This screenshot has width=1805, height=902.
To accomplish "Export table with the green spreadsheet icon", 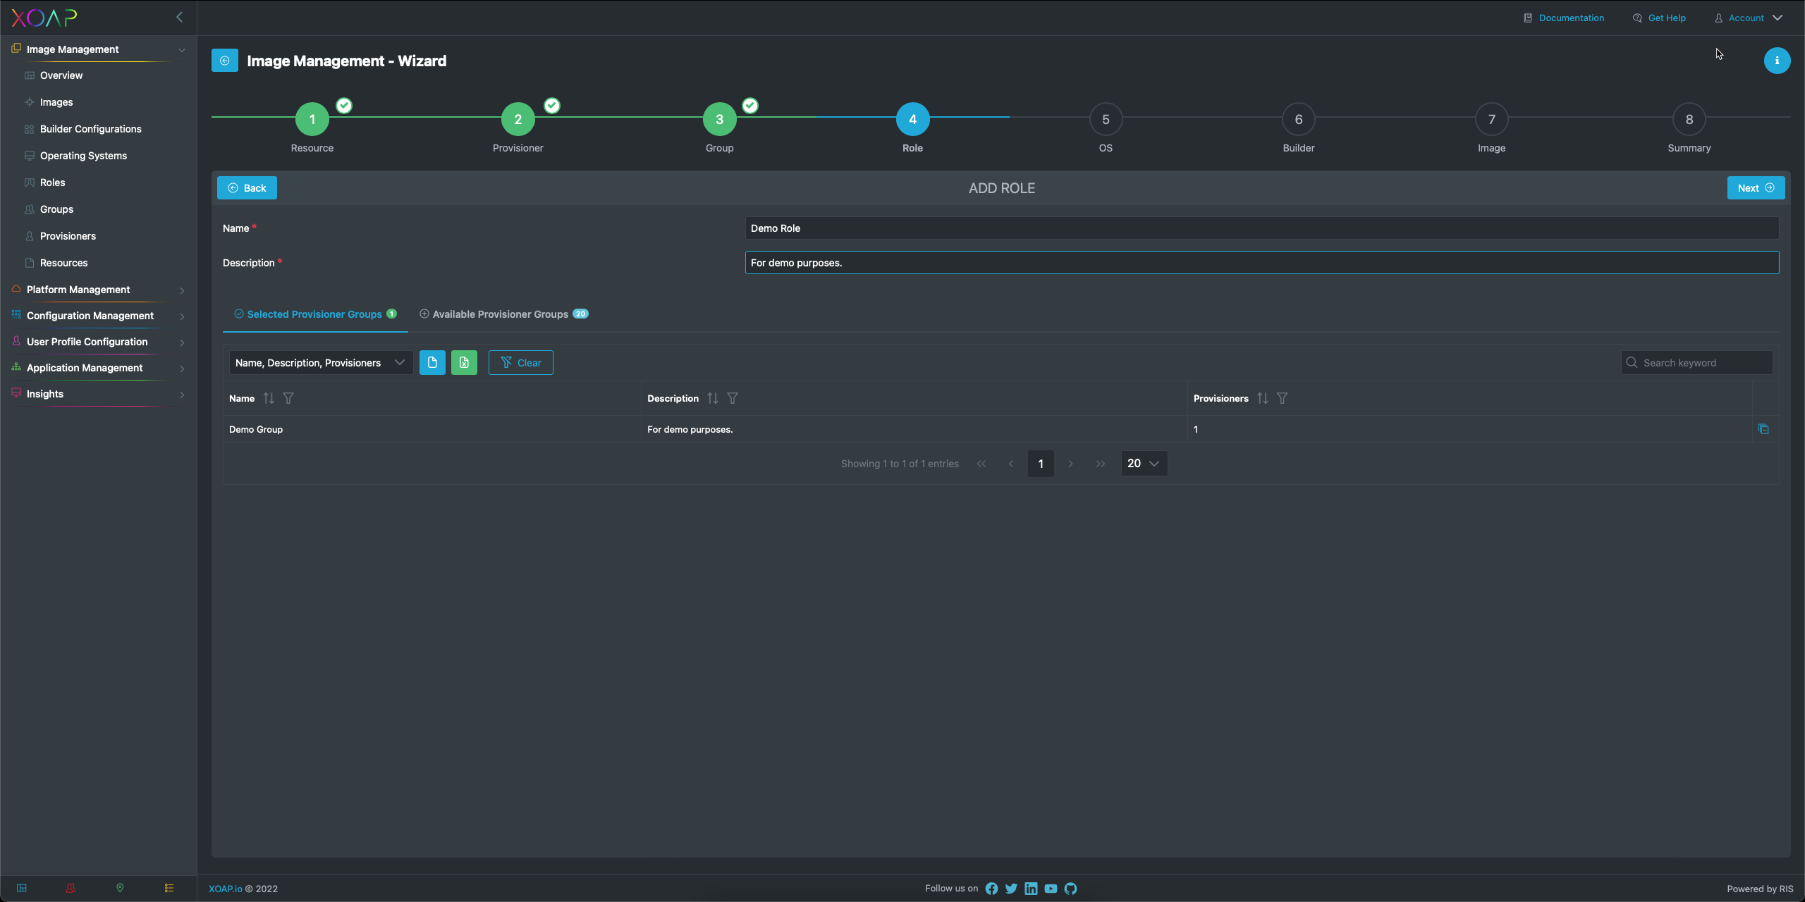I will click(464, 362).
